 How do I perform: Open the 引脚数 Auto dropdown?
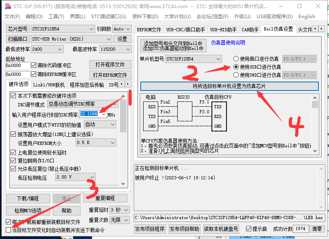coord(122,29)
